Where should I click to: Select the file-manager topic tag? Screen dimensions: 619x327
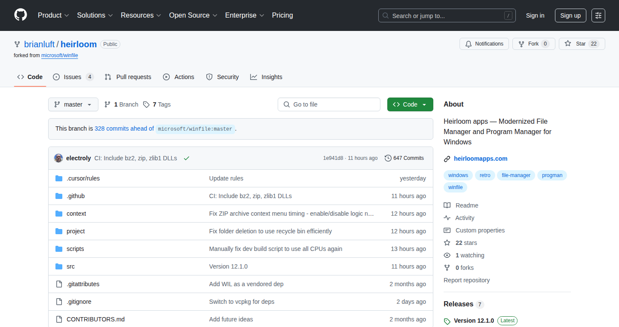[516, 175]
